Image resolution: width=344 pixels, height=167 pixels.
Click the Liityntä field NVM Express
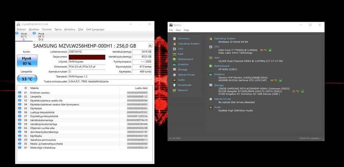87,62
